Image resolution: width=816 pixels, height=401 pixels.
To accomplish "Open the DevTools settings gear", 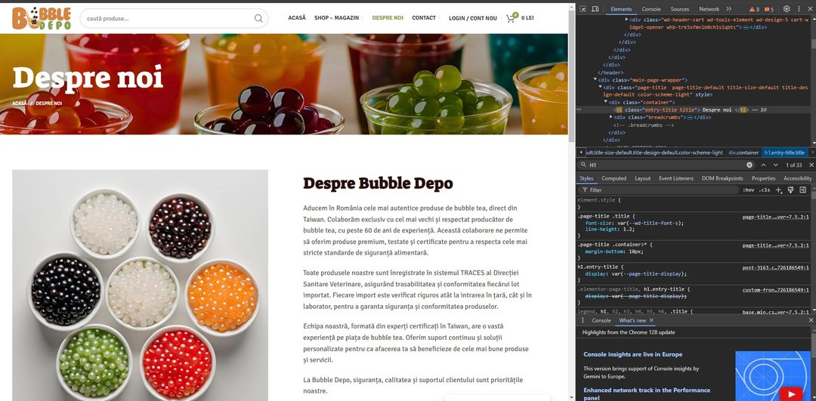I will (786, 9).
